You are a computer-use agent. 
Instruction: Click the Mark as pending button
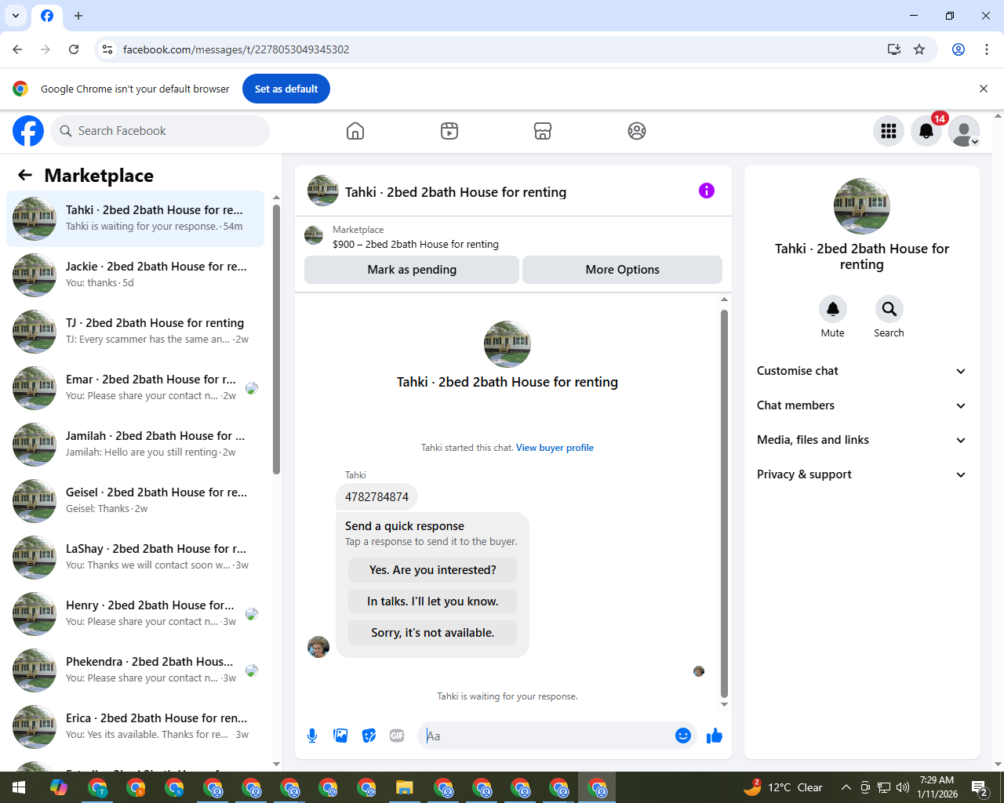tap(412, 270)
